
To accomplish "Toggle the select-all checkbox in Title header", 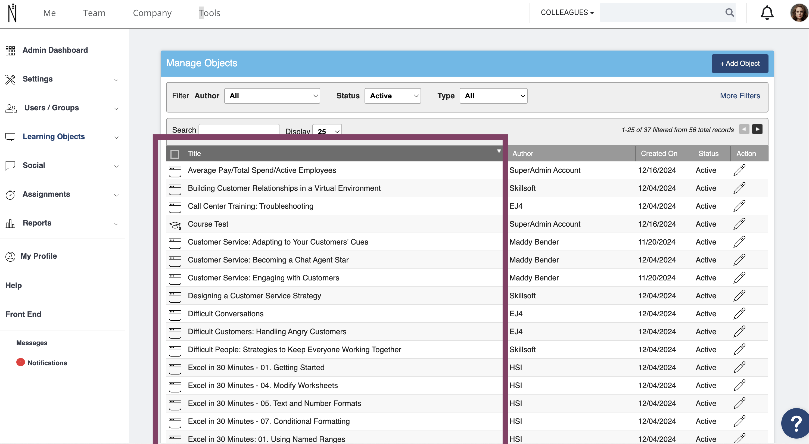I will click(175, 154).
